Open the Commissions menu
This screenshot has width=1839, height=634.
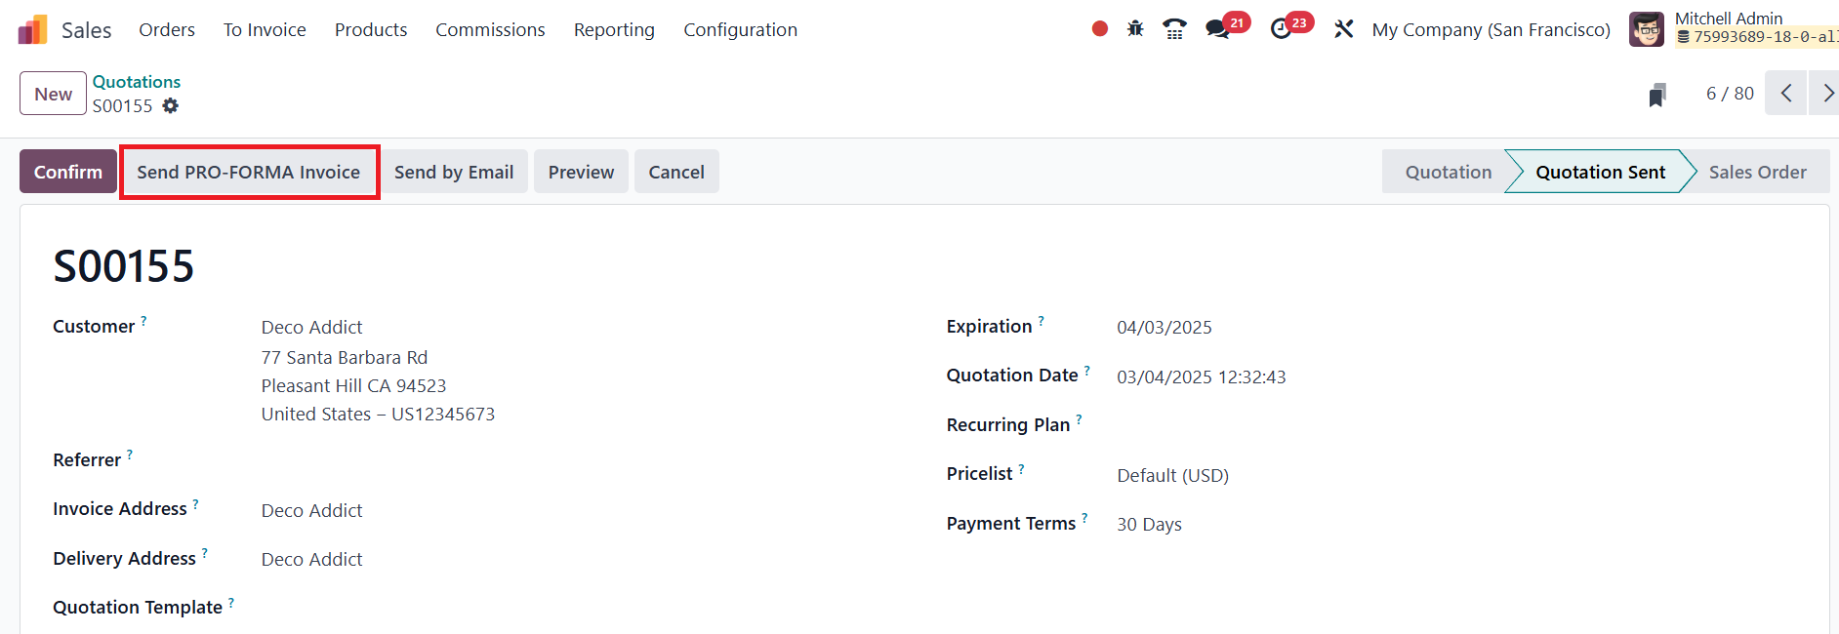click(490, 30)
